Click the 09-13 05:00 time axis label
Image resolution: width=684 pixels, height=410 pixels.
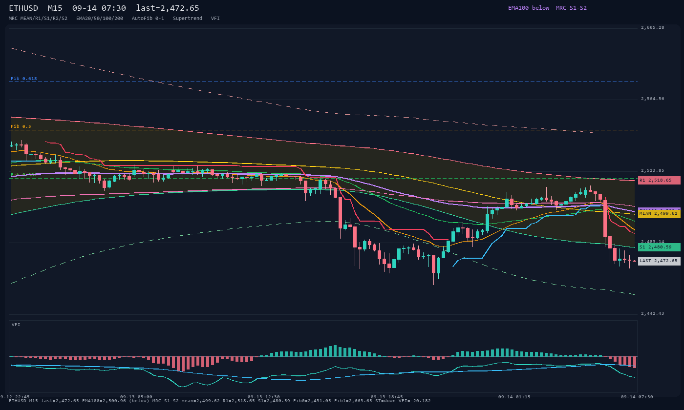pyautogui.click(x=136, y=397)
